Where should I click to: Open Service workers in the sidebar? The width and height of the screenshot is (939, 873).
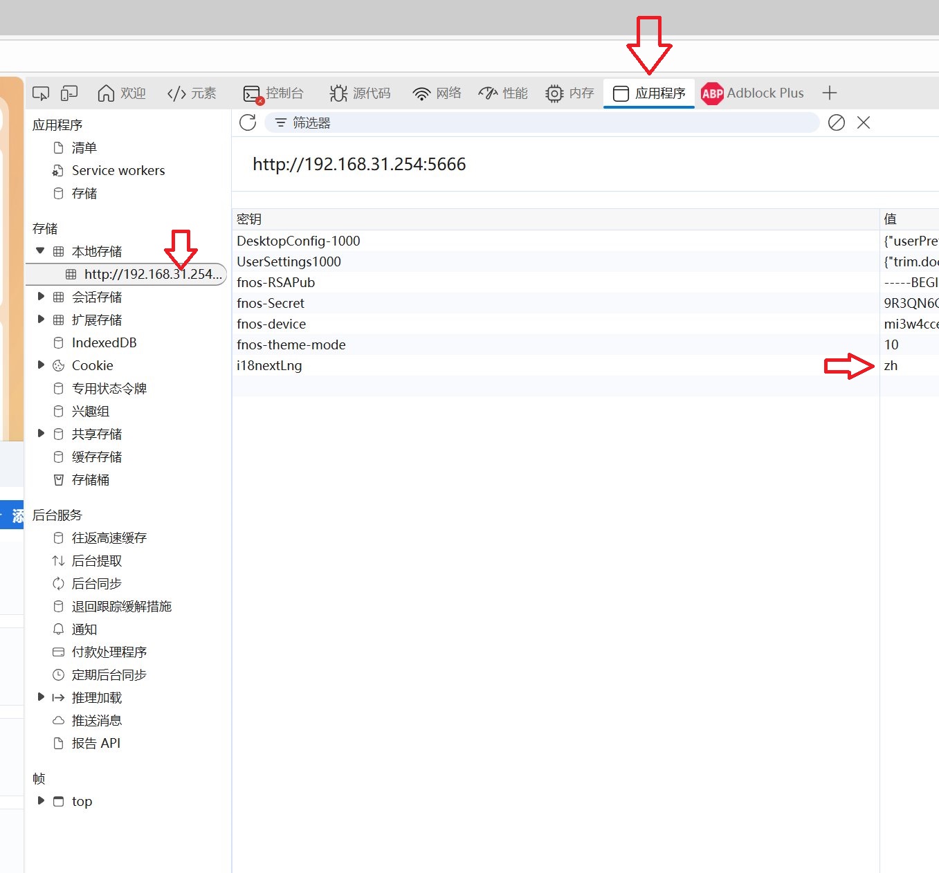click(118, 171)
